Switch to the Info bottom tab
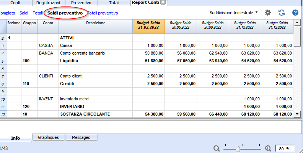 [15, 138]
